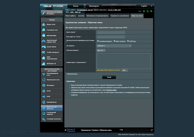
Task: Click the Беспроводной роутер mode link
Action: pyautogui.click(x=85, y=10)
